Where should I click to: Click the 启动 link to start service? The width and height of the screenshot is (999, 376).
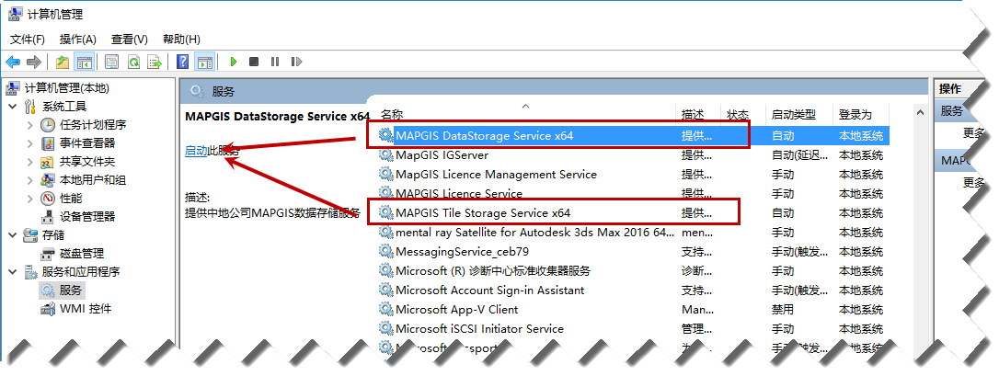(196, 151)
